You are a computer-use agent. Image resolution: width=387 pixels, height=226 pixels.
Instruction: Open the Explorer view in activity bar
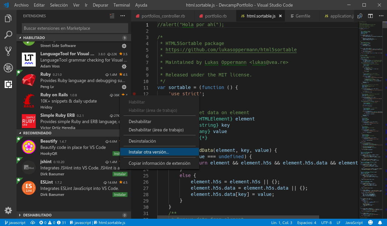tap(8, 18)
